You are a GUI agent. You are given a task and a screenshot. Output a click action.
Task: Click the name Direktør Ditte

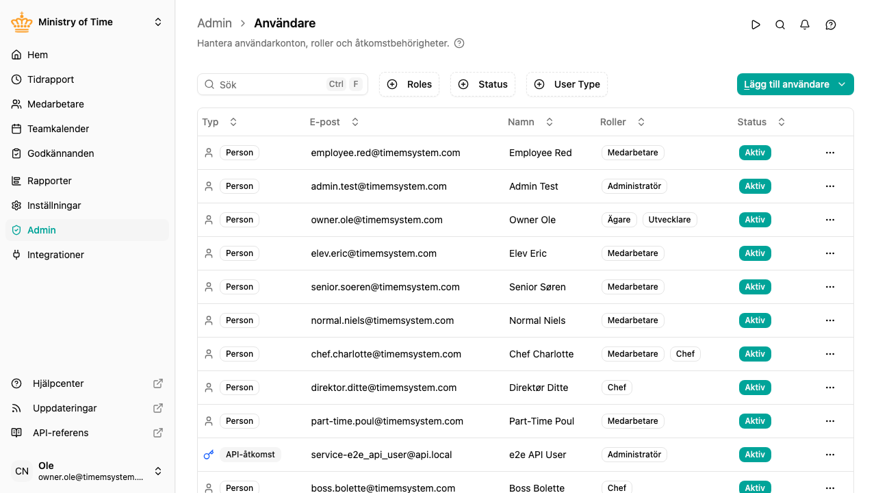(x=539, y=388)
